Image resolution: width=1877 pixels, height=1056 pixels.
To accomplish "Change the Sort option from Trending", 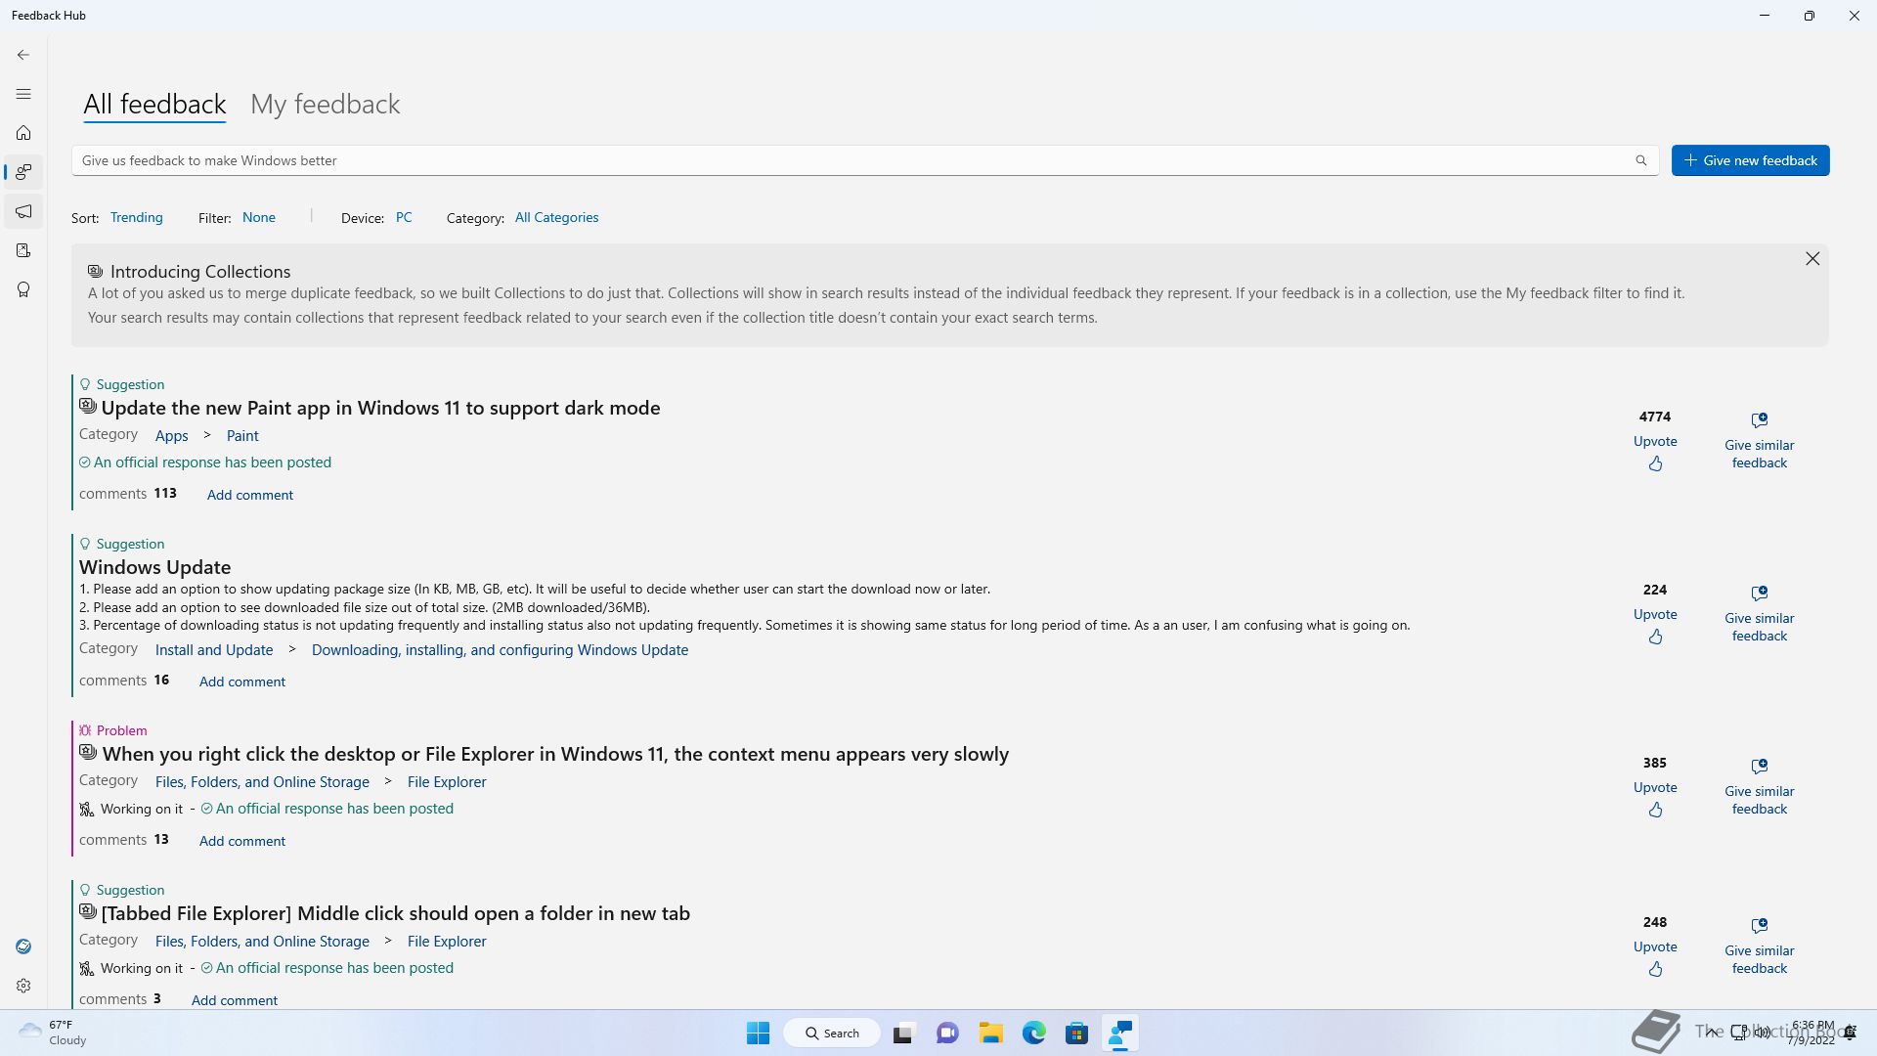I will pyautogui.click(x=137, y=217).
